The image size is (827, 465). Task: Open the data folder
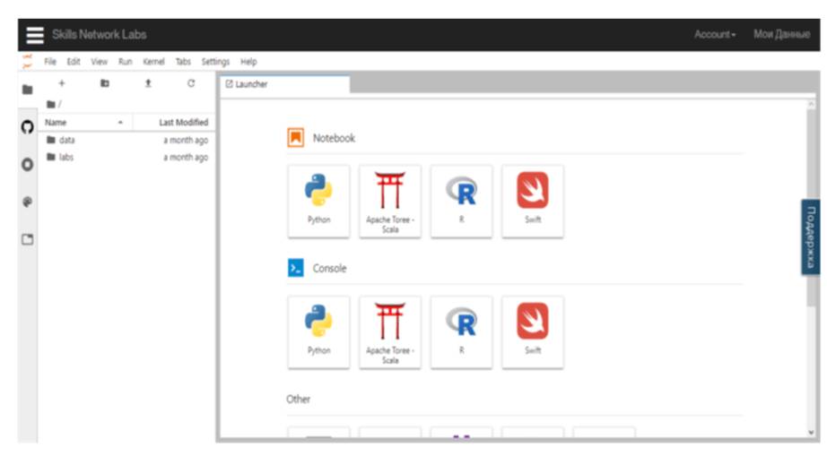pyautogui.click(x=66, y=140)
